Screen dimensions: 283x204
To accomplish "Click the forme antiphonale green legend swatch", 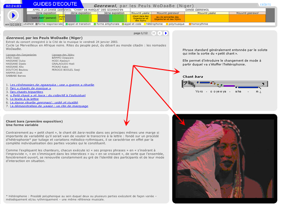I will pyautogui.click(x=95, y=24).
